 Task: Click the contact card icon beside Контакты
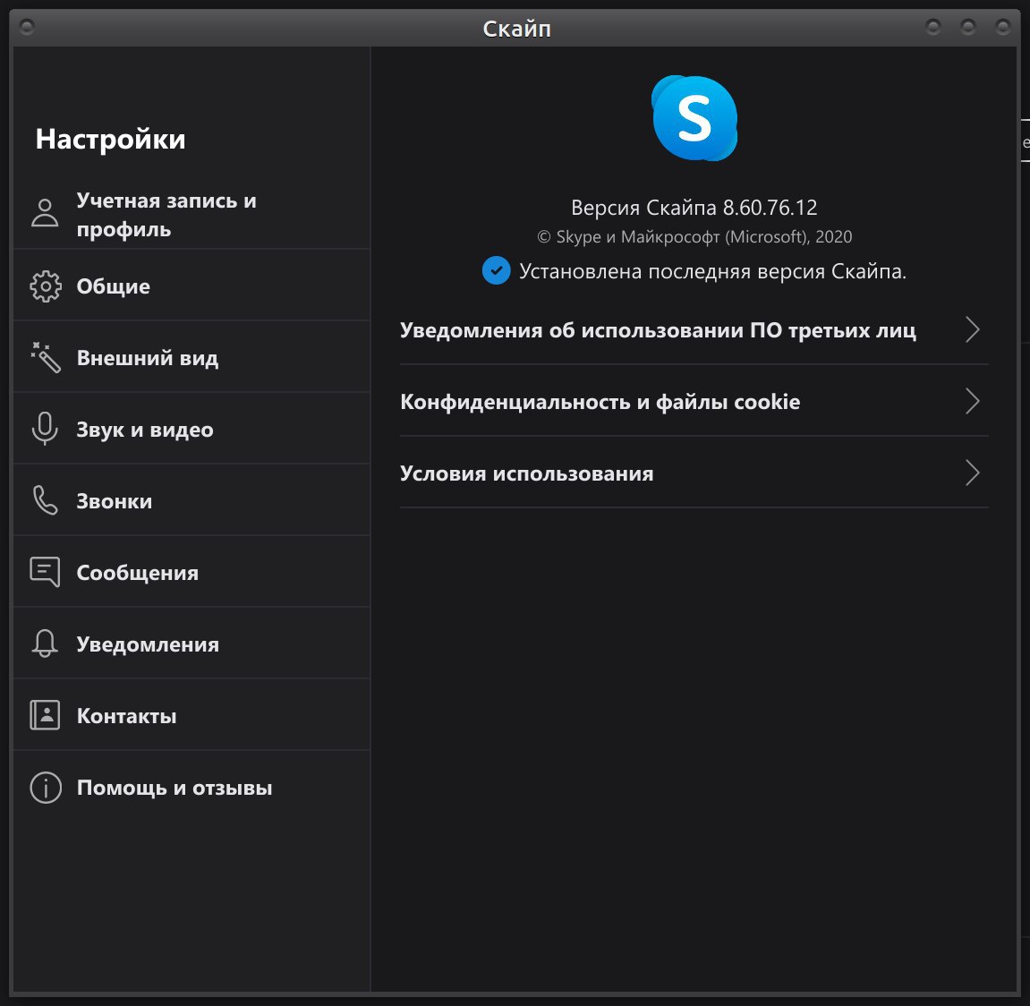45,715
